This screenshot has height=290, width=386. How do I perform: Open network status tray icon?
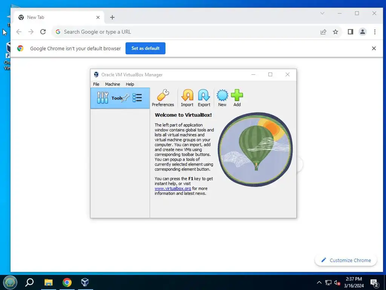[x=328, y=282]
